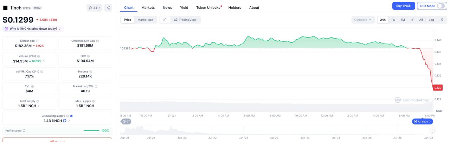Open the Compare dropdown
This screenshot has width=450, height=142.
(362, 20)
